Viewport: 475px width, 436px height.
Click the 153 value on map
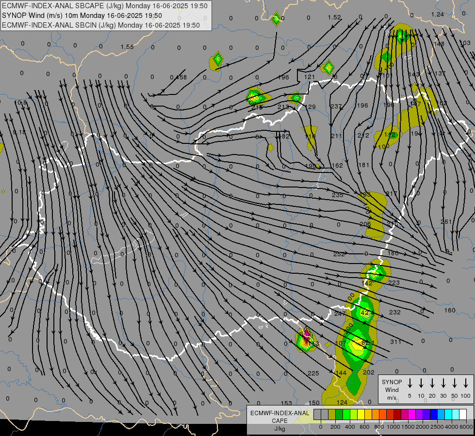pyautogui.click(x=286, y=403)
